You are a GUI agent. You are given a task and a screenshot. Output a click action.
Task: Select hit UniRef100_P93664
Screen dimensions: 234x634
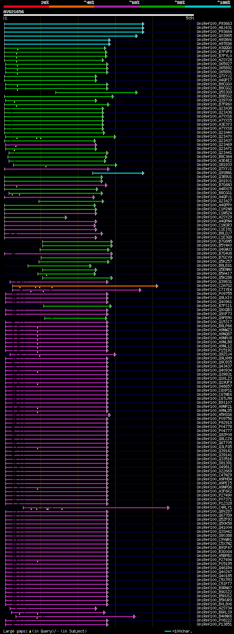click(x=214, y=32)
